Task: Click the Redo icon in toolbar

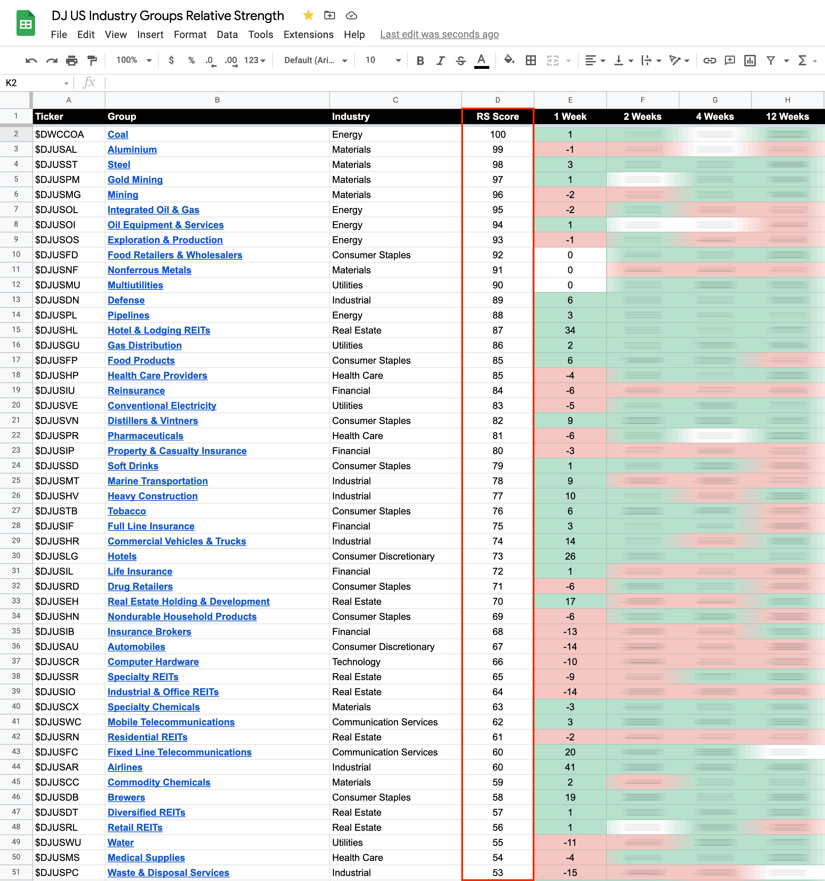Action: point(52,60)
